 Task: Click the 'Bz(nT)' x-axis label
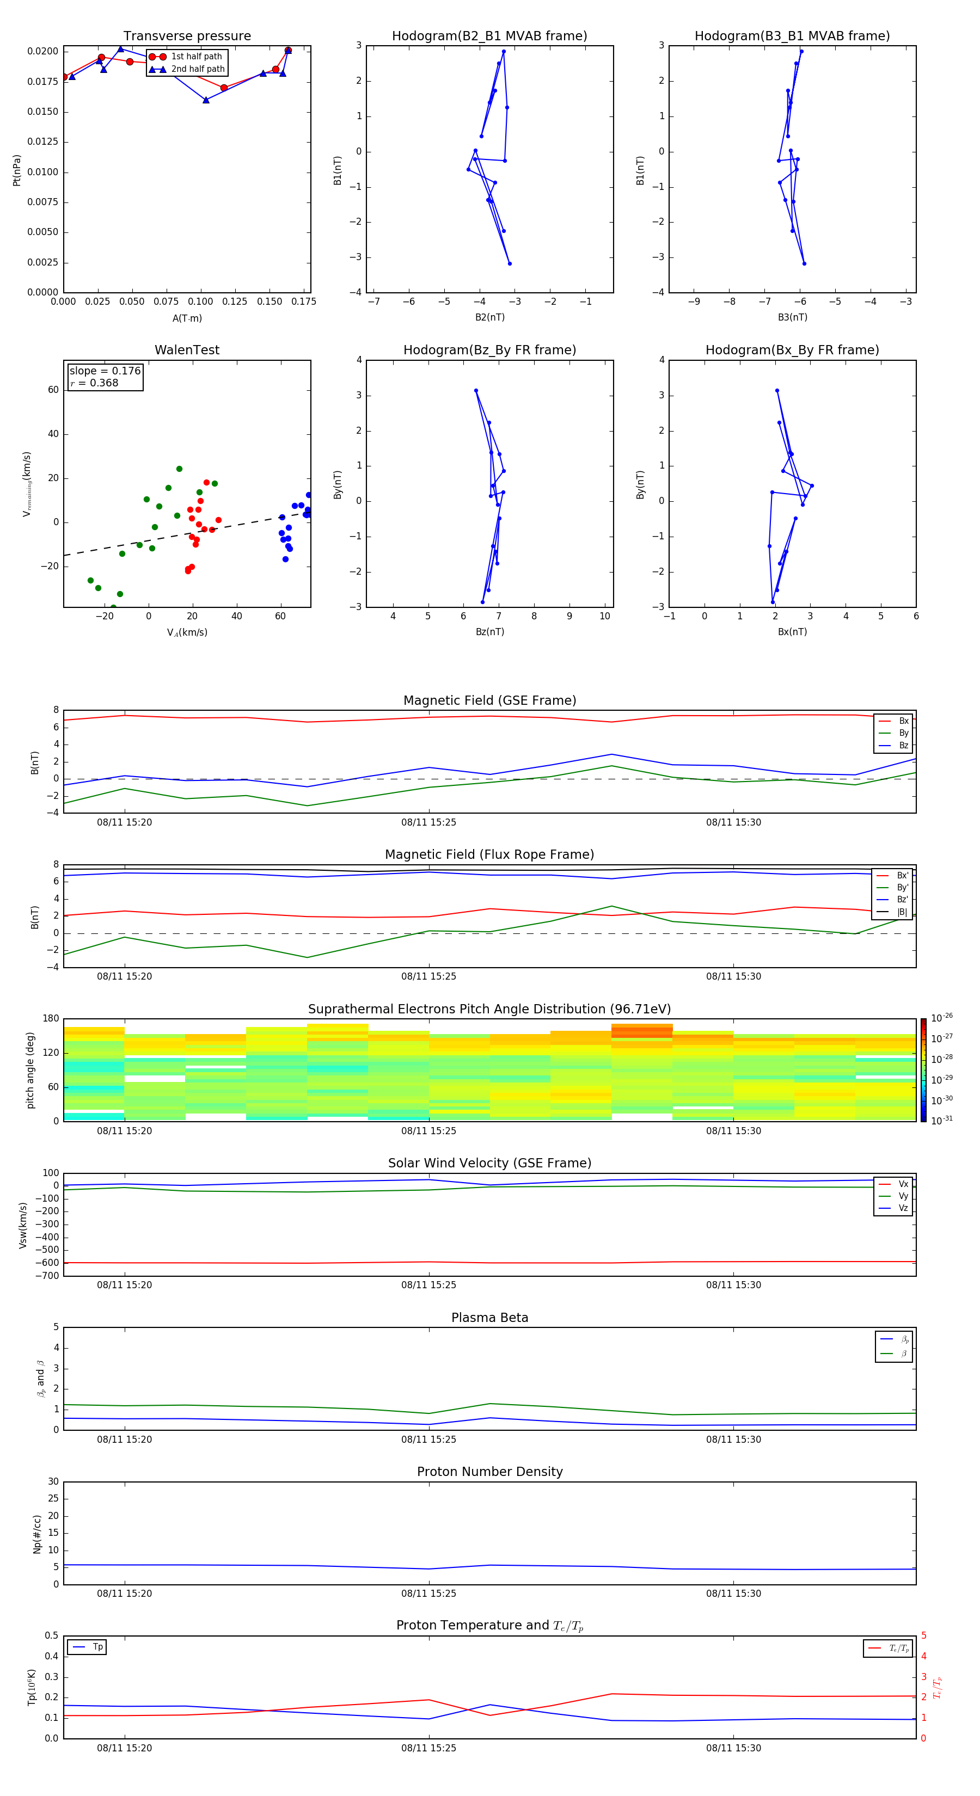489,632
